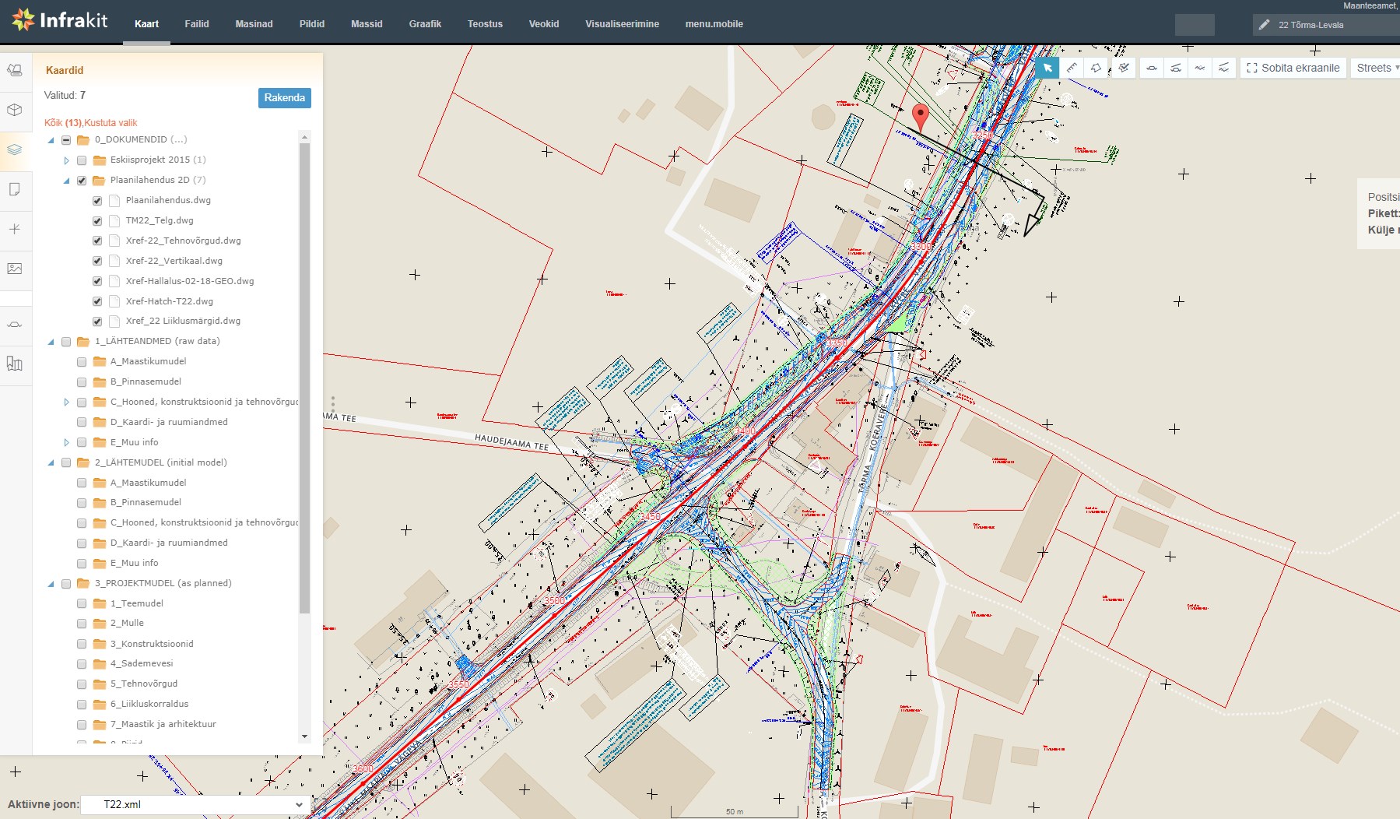Viewport: 1400px width, 819px height.
Task: Uncheck the TM22_Telg.dwg file
Action: 97,220
